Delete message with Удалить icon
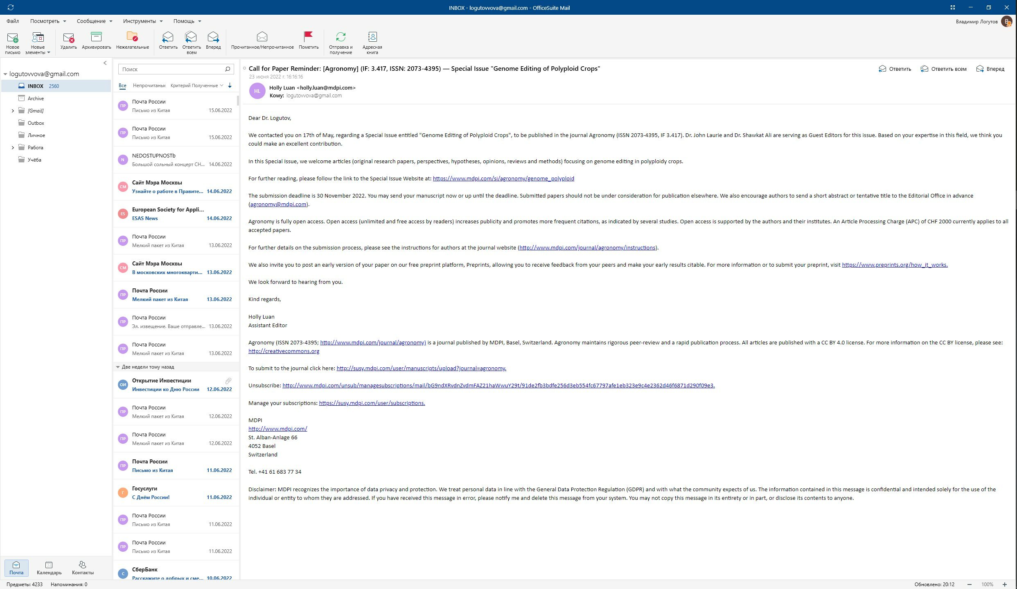Image resolution: width=1017 pixels, height=589 pixels. (68, 41)
